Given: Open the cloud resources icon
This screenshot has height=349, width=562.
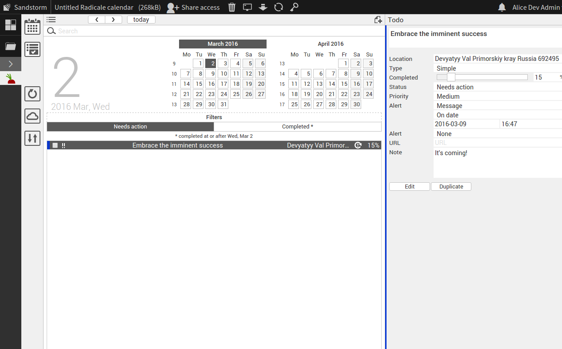Looking at the screenshot, I should click(x=32, y=116).
